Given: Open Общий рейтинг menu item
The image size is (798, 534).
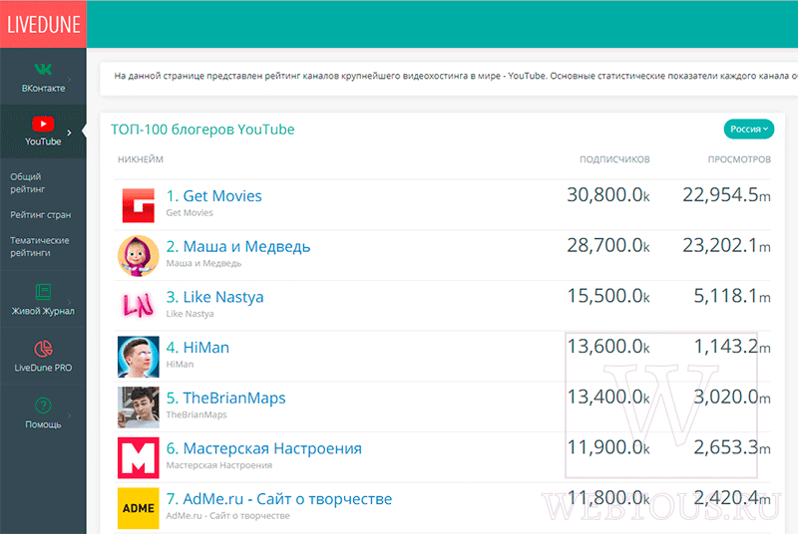Looking at the screenshot, I should click(28, 183).
